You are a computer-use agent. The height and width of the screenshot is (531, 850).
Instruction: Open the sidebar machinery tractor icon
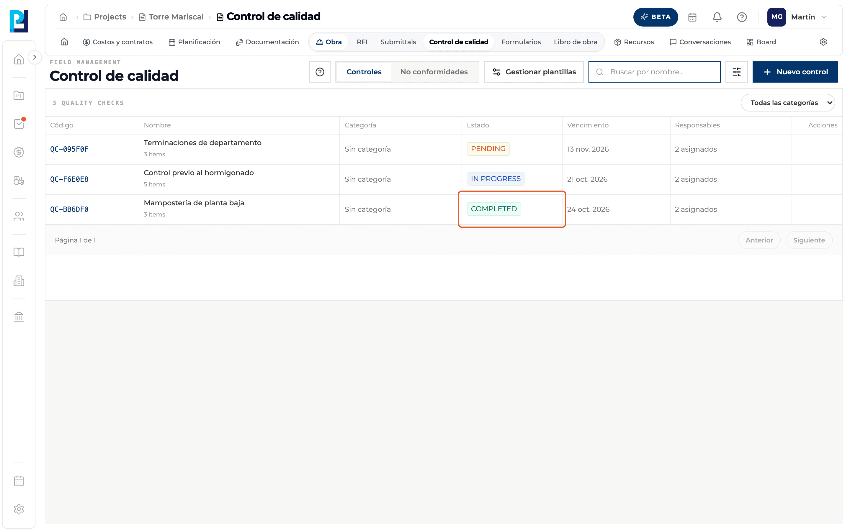coord(19,181)
